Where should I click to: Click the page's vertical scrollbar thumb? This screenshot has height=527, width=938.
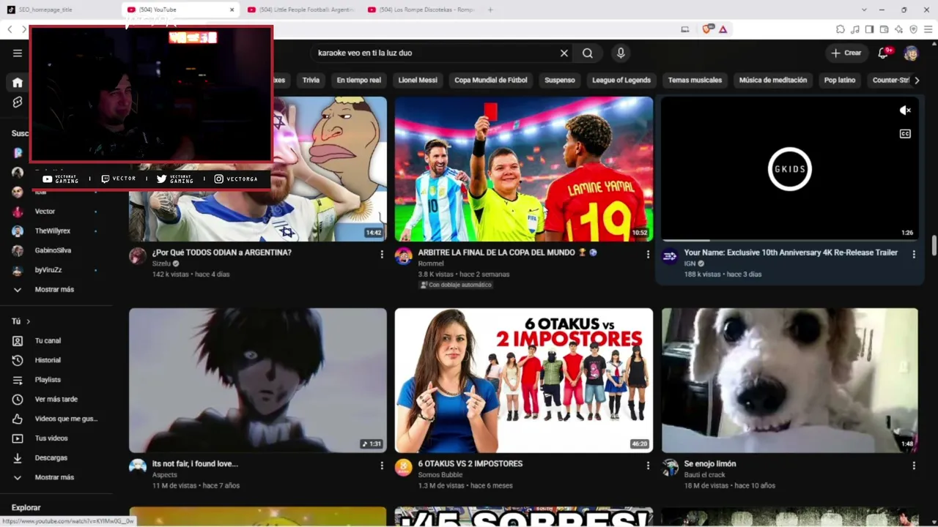point(934,246)
